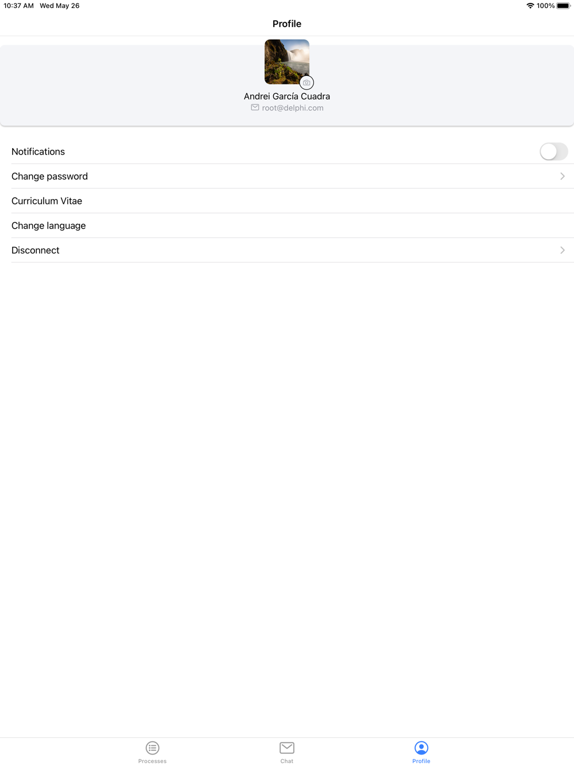The image size is (574, 766).
Task: Tap the Notifications label text
Action: pyautogui.click(x=38, y=152)
